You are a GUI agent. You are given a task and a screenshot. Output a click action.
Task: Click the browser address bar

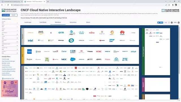[x=88, y=5]
